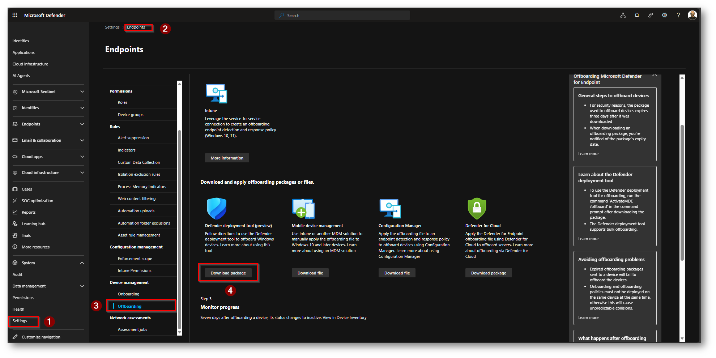
Task: Open Audit under System
Action: point(17,274)
